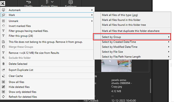Click the laptop preview thumbnail image
The image size is (174, 102).
(116, 66)
